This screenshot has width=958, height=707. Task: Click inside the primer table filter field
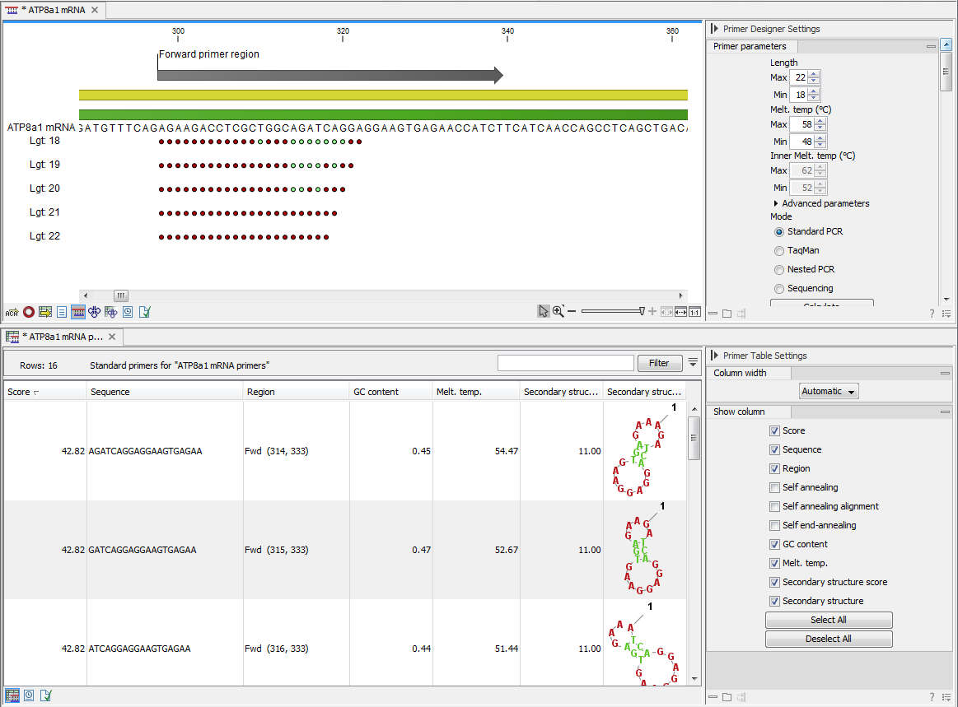pos(565,362)
